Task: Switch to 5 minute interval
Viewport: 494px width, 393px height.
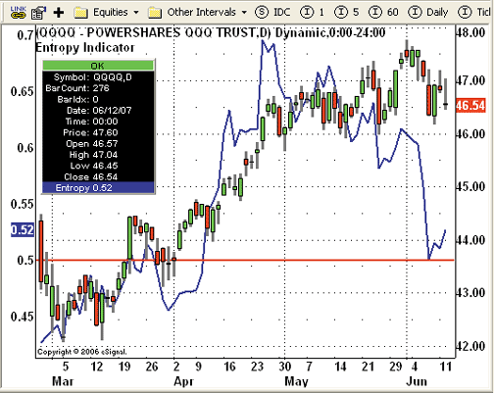Action: point(347,13)
